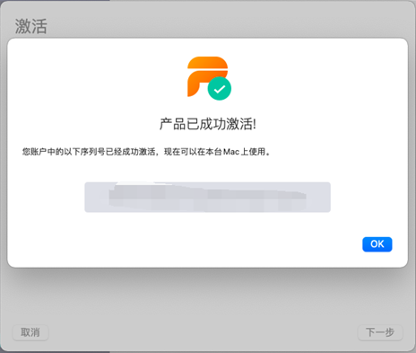
Task: Click the 产品已成功激活! heading
Action: [208, 124]
